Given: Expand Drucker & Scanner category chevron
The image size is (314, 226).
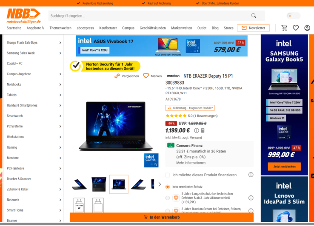Looking at the screenshot, I should coord(60,179).
